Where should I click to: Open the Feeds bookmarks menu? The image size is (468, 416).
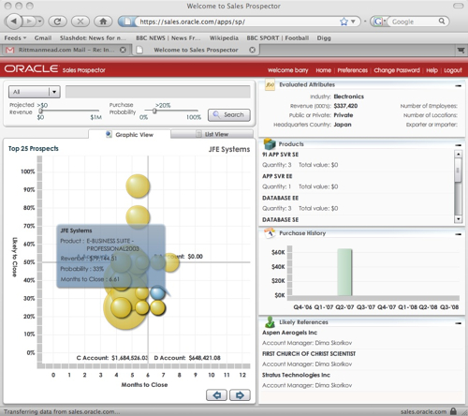tap(15, 37)
